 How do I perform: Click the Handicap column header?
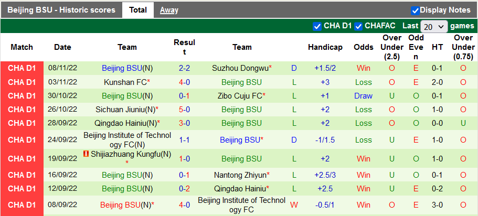coord(325,47)
